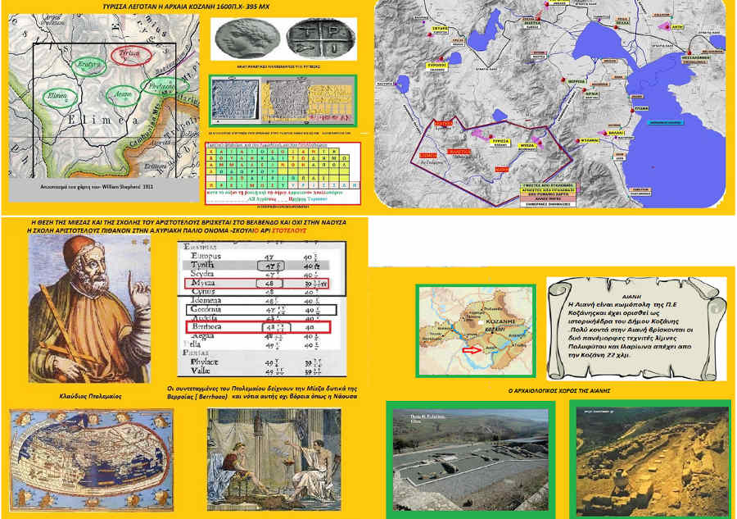Select the green-circled Aeane map marker
737x519 pixels.
(x=120, y=96)
